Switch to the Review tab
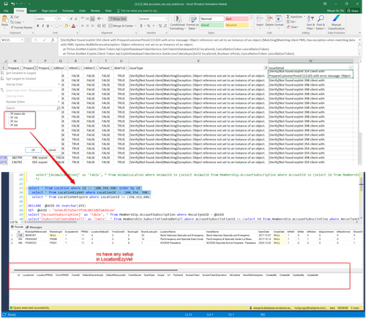The width and height of the screenshot is (366, 319). coord(95,11)
